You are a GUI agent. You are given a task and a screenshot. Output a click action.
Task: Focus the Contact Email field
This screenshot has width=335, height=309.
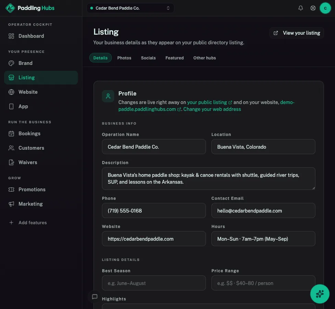coord(263,211)
